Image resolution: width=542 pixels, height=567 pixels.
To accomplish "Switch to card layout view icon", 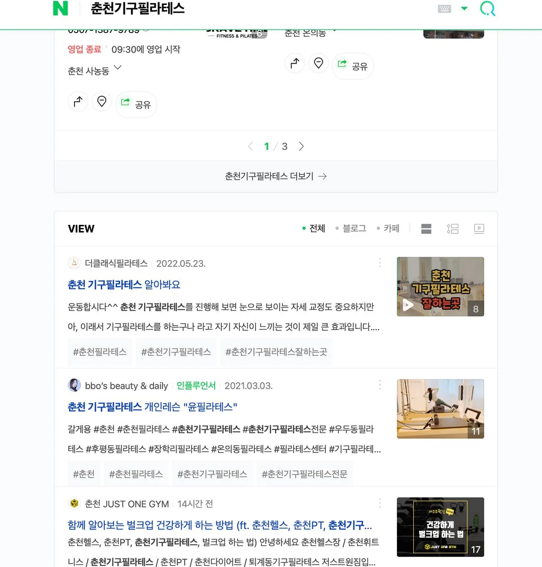I will 426,229.
